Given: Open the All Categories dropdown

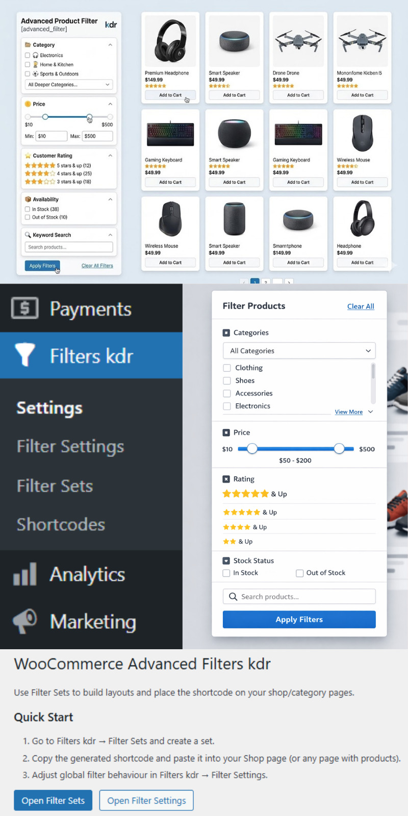Looking at the screenshot, I should coord(299,351).
